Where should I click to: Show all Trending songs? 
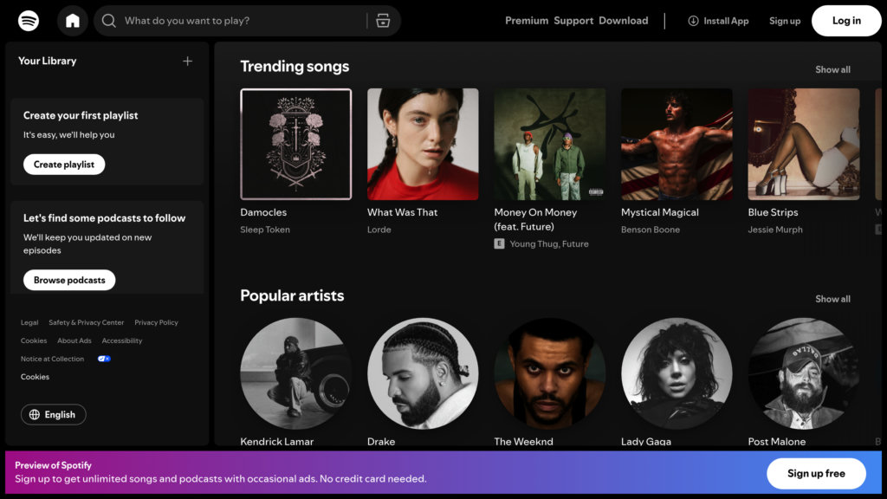coord(832,69)
